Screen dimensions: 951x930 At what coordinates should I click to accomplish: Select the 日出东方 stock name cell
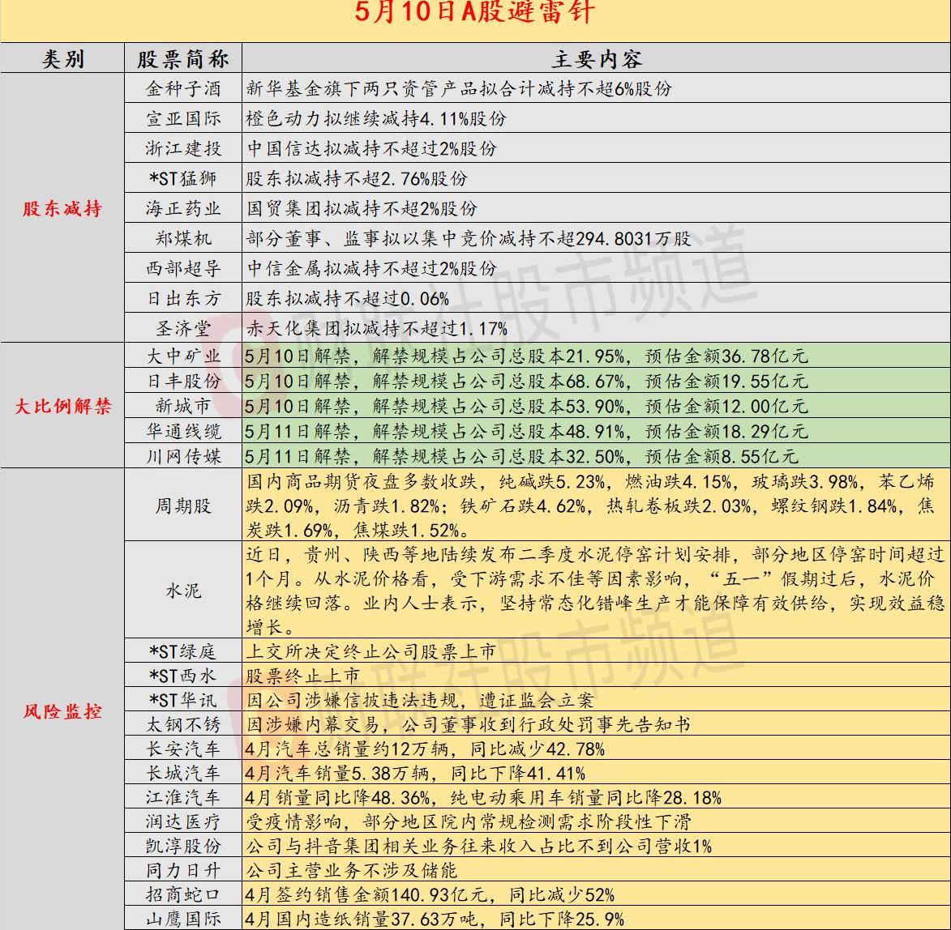[x=183, y=298]
